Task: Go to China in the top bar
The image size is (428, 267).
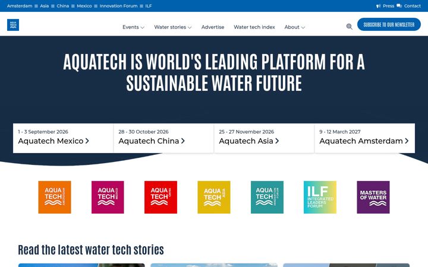Action: 62,6
